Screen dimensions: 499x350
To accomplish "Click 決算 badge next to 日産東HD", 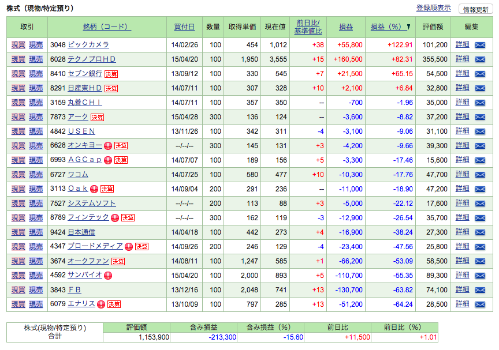I will pos(111,88).
